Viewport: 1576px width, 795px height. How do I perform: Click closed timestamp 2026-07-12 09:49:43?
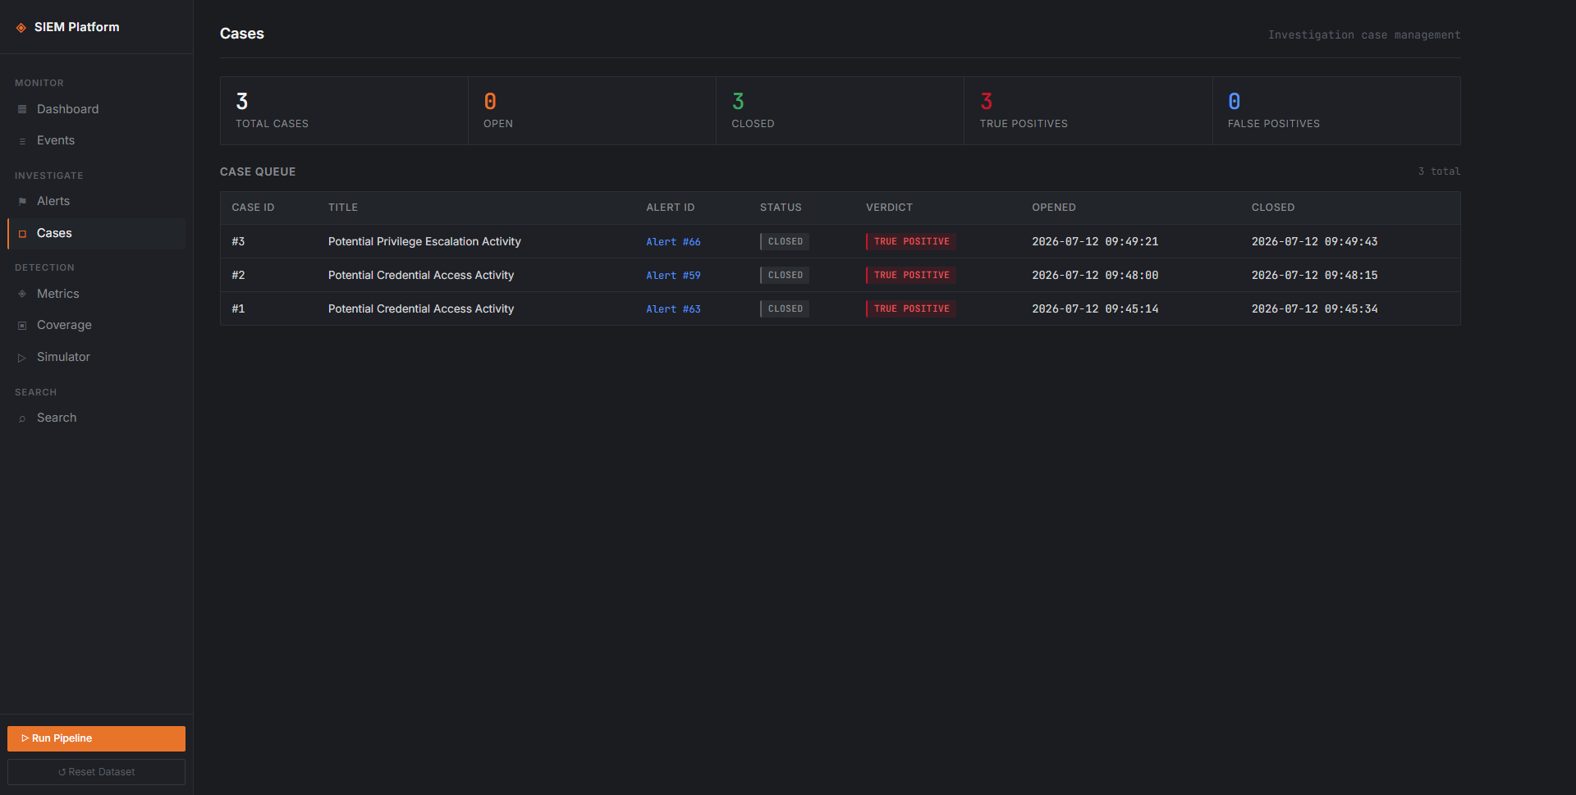(x=1314, y=241)
